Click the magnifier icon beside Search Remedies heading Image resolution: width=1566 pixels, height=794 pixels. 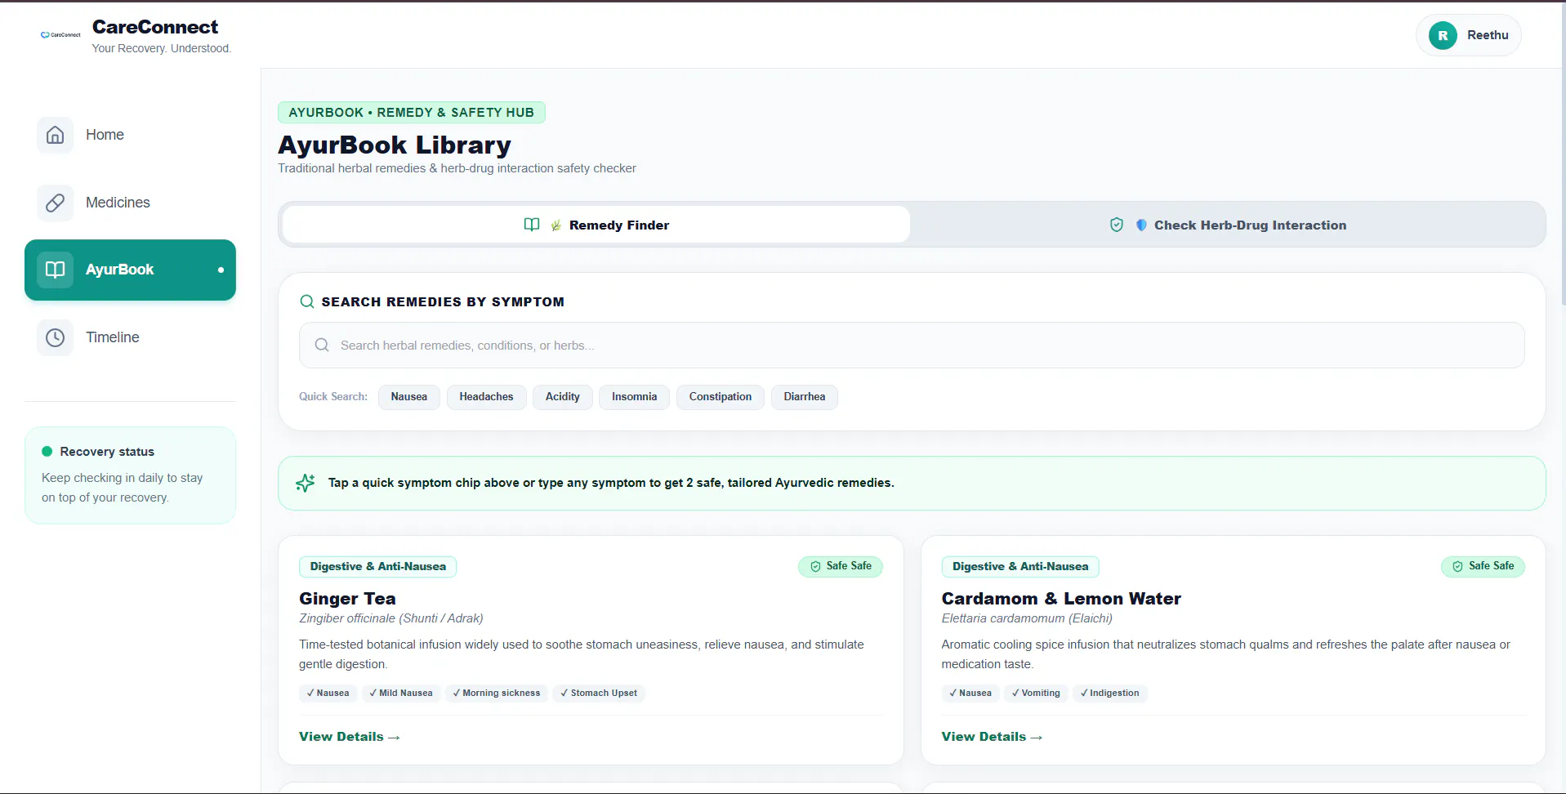(307, 301)
